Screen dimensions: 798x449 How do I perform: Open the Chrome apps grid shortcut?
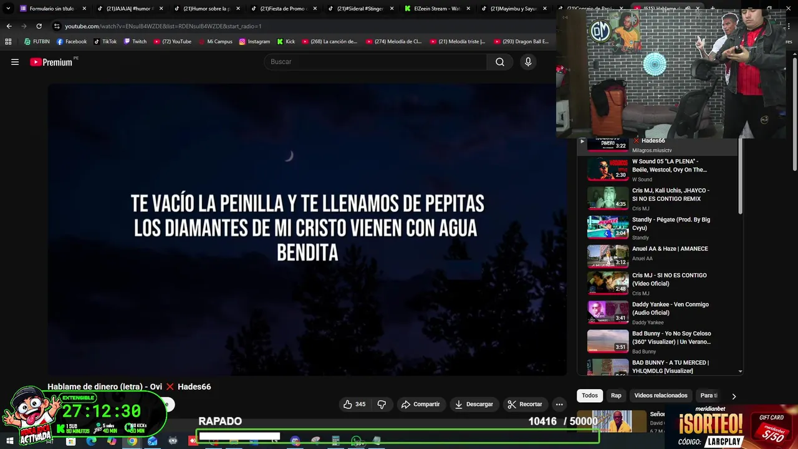(x=8, y=41)
